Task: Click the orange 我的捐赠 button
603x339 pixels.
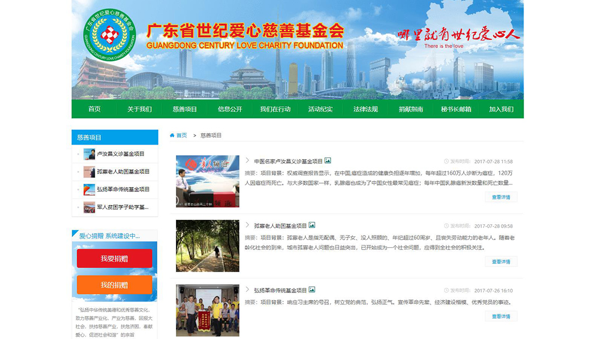Action: 115,285
